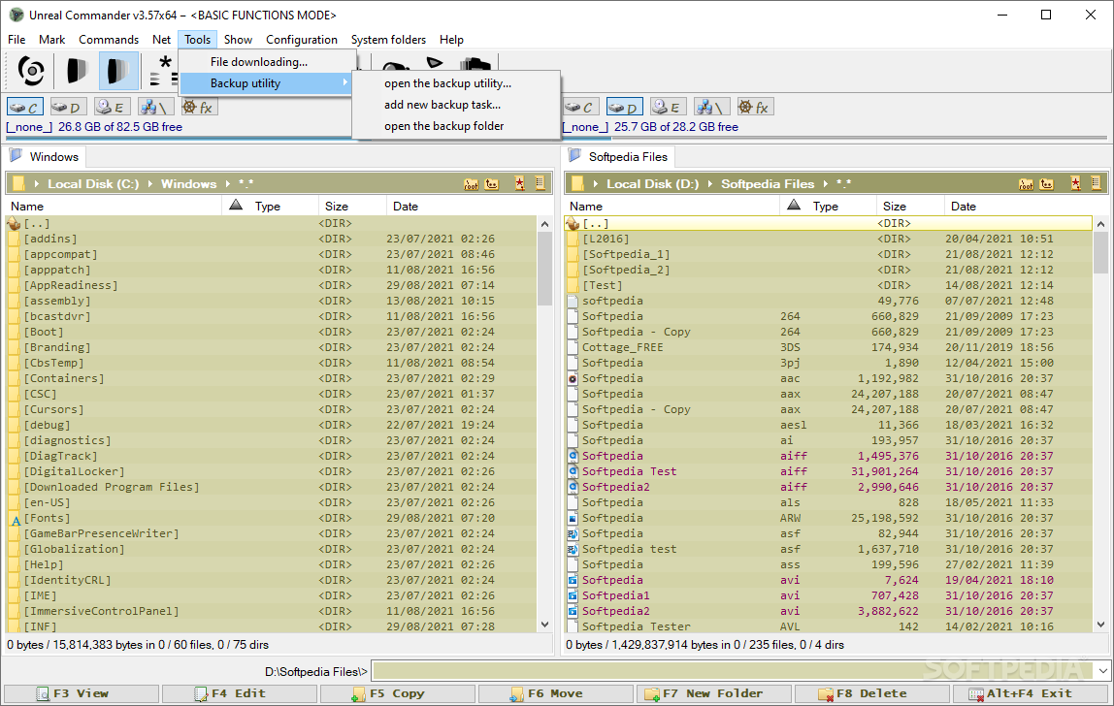
Task: Click F4 Edit button
Action: (x=240, y=693)
